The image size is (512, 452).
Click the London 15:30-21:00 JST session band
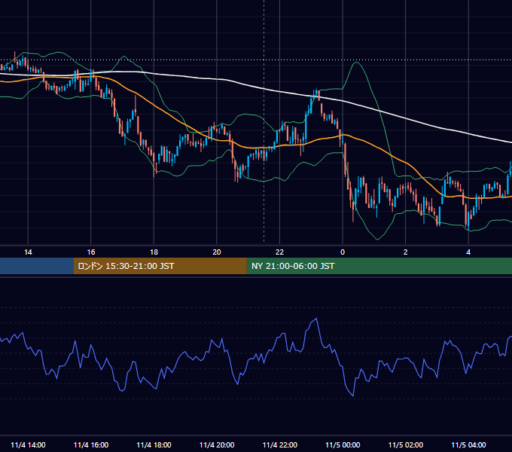pyautogui.click(x=160, y=266)
